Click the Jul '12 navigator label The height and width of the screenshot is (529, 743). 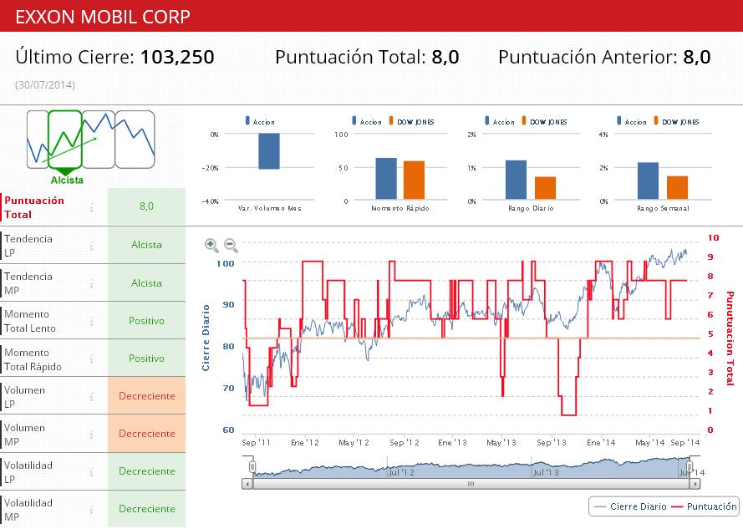coord(401,473)
